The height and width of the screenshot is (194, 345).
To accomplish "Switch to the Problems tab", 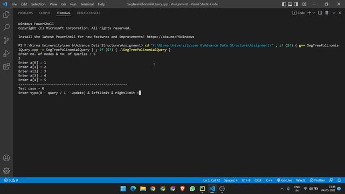I will coord(25,13).
